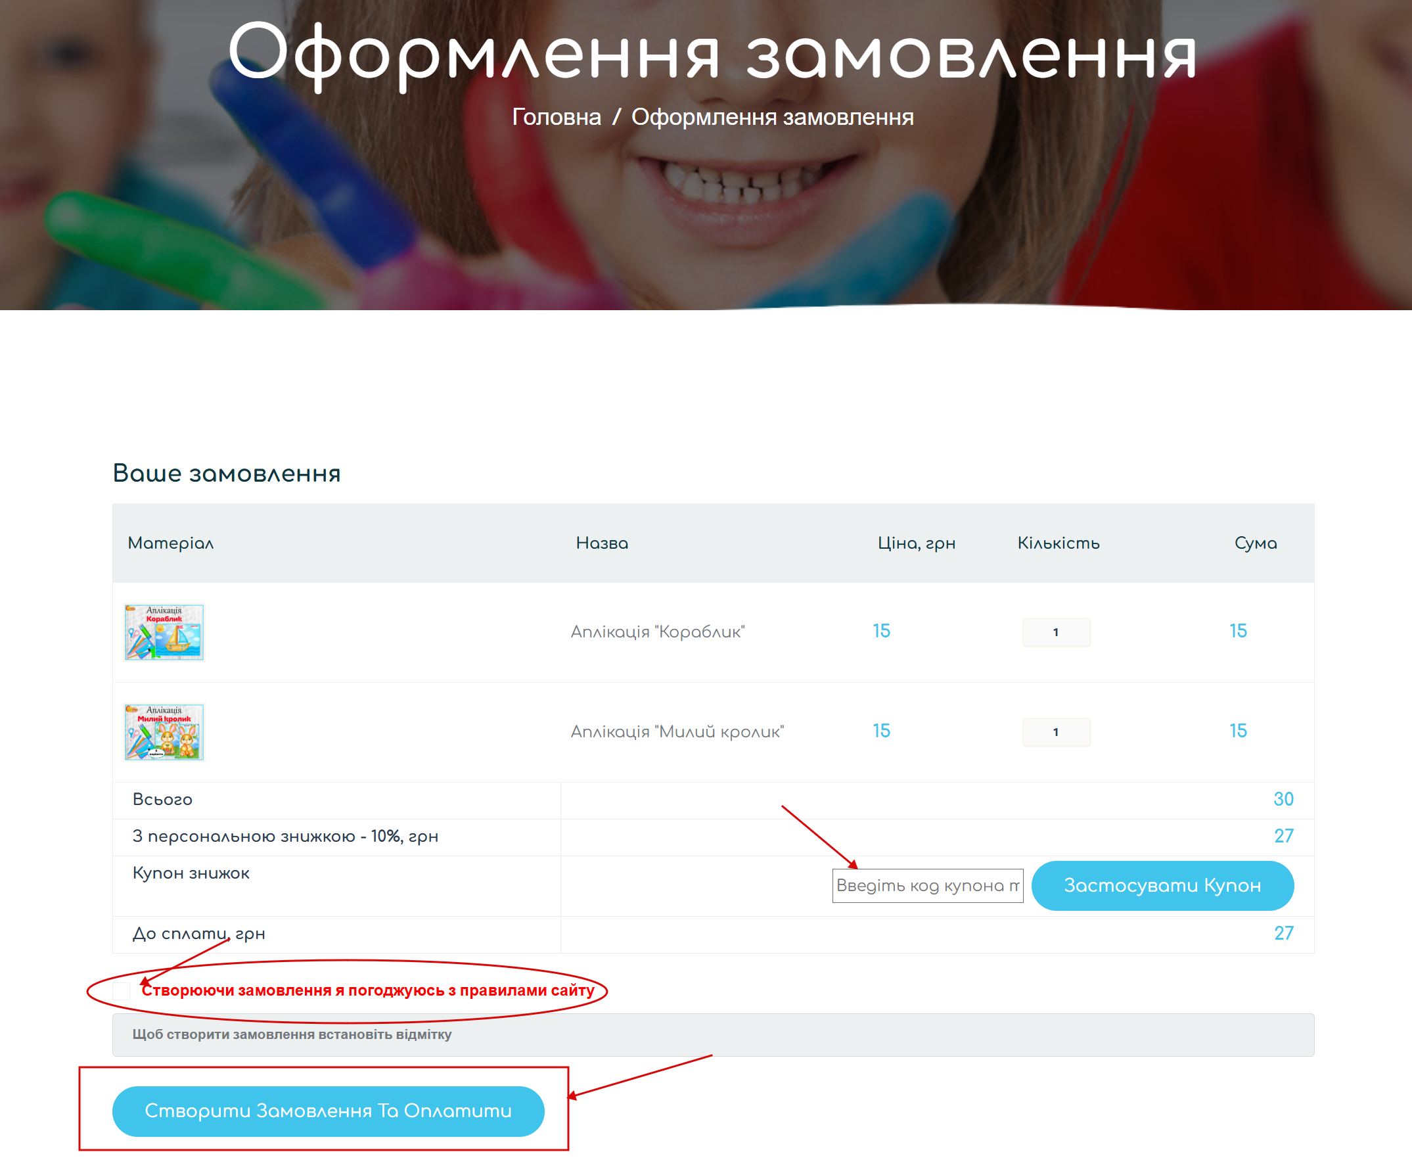Viewport: 1412px width, 1175px height.
Task: Focus the quantity field for Кораблик
Action: pyautogui.click(x=1056, y=632)
